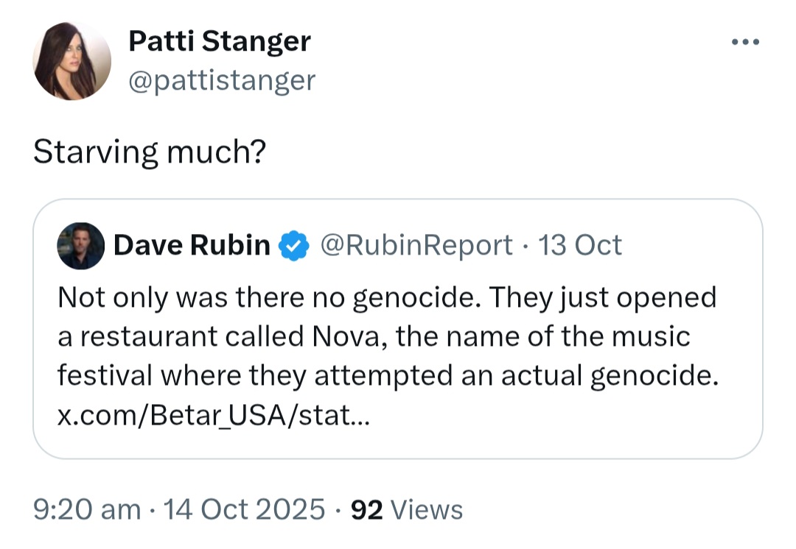The width and height of the screenshot is (796, 549).
Task: Open the three-dot more options menu
Action: coord(745,42)
